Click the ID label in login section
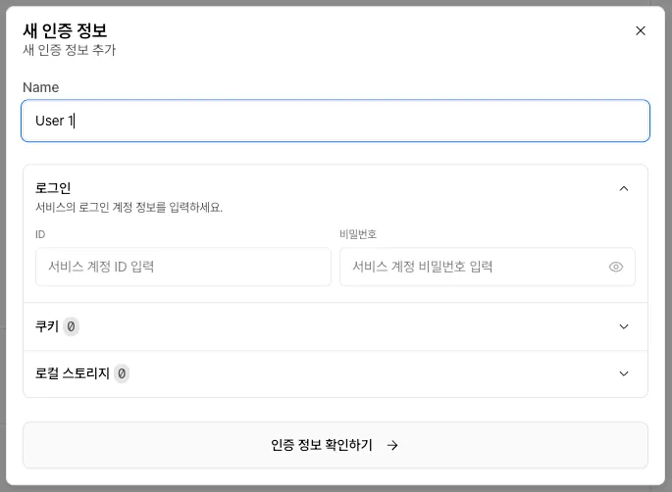The height and width of the screenshot is (492, 672). (40, 234)
